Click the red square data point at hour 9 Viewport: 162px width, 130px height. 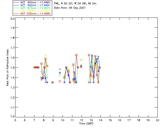click(52, 82)
